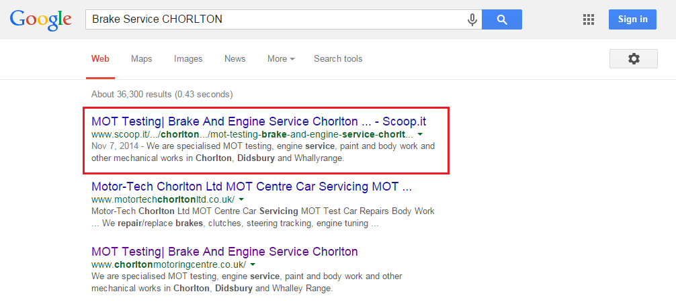Expand the More dropdown menu
Viewport: 676px width, 304px height.
click(281, 59)
